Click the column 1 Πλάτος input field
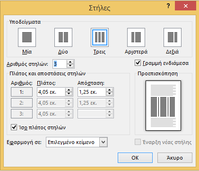199x171 pixels. point(51,92)
